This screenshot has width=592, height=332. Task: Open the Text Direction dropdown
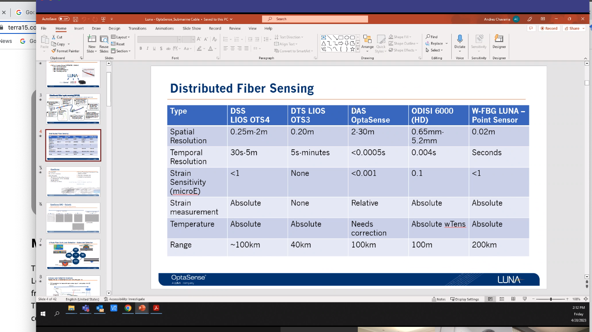point(289,37)
